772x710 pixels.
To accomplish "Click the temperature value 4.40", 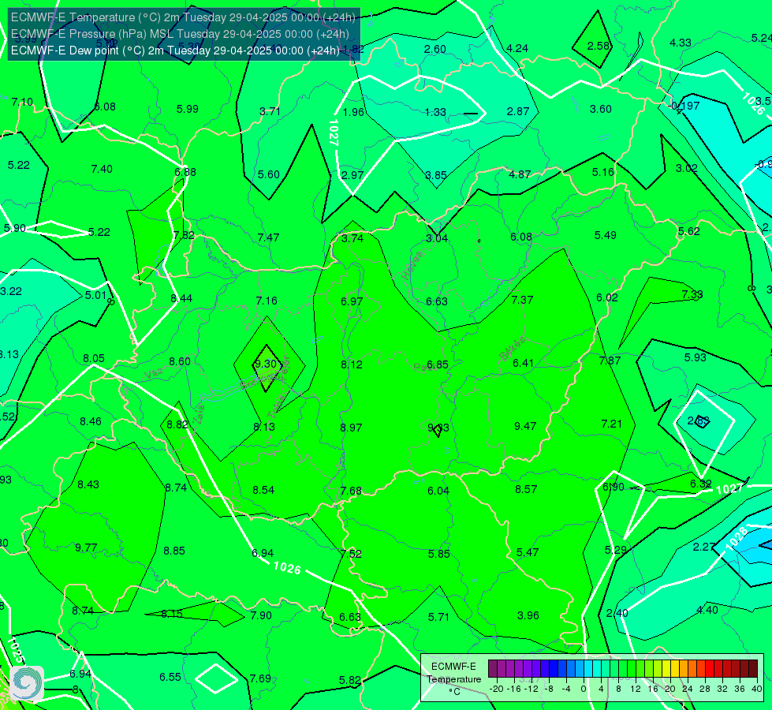I will [707, 610].
